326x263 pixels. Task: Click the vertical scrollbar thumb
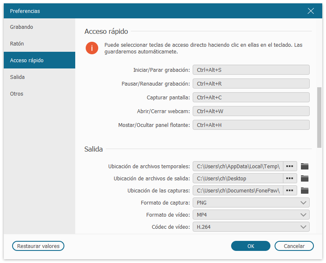pyautogui.click(x=319, y=118)
